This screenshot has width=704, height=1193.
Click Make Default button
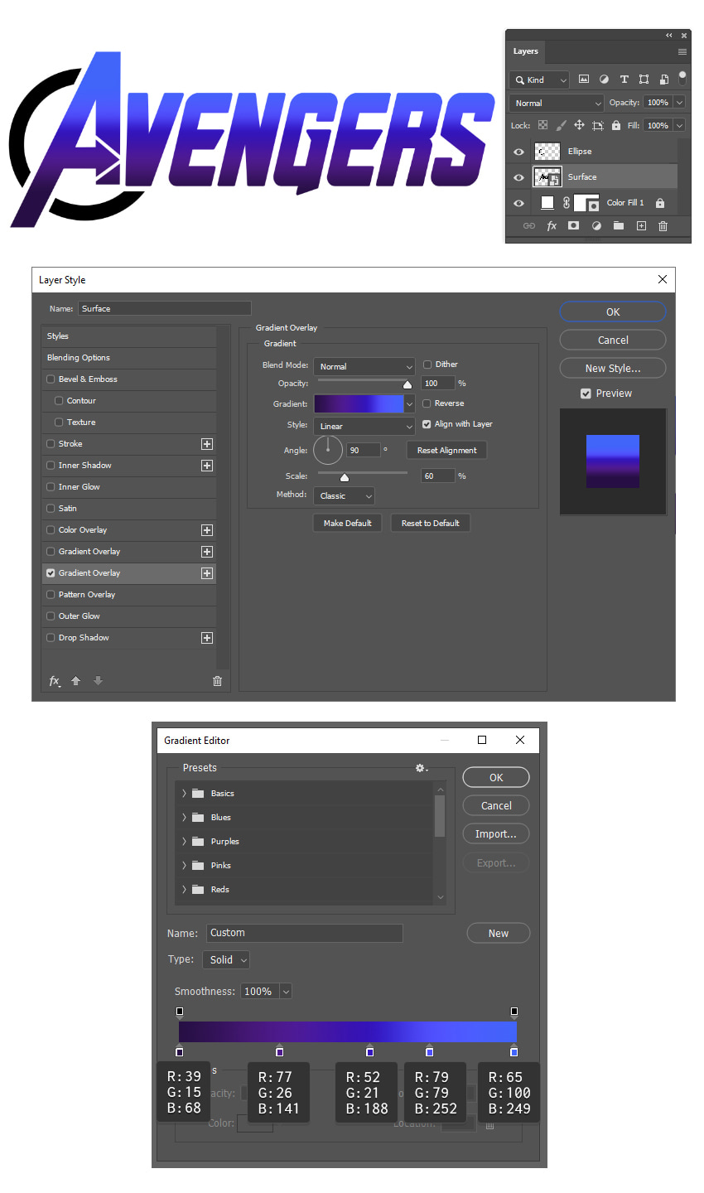click(x=348, y=523)
